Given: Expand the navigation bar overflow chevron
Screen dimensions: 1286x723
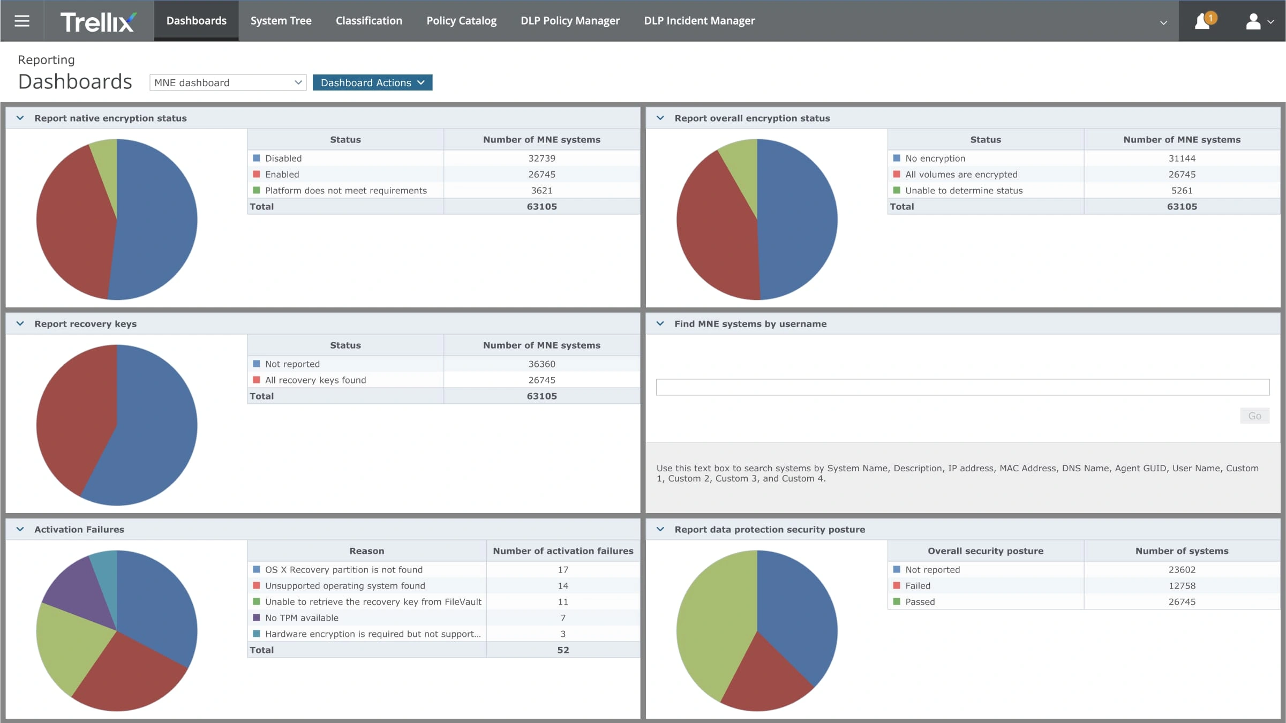Looking at the screenshot, I should [x=1163, y=22].
